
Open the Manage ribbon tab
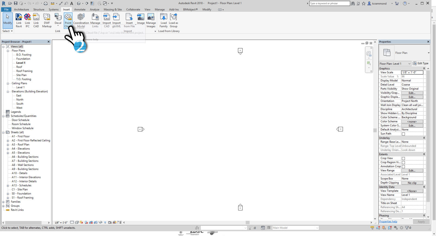coord(160,10)
